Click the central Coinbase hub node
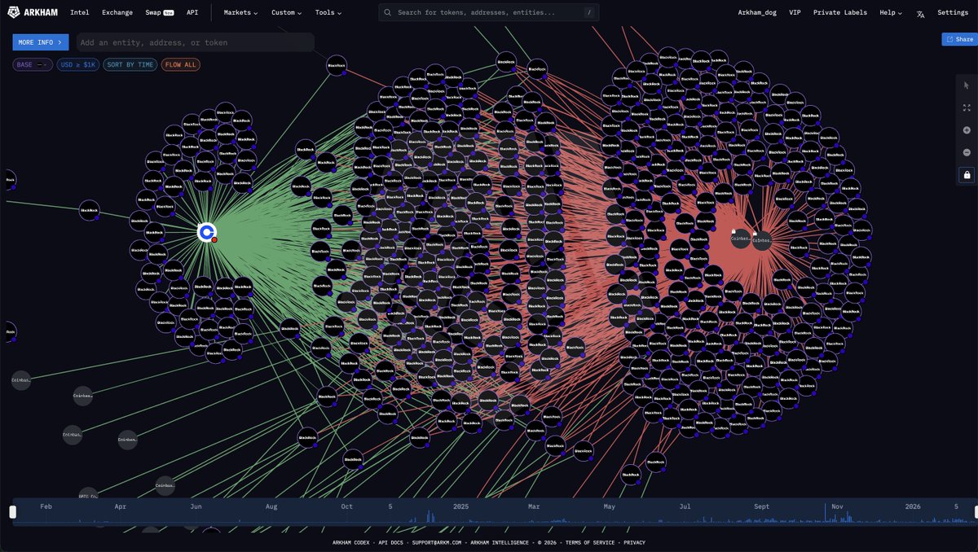978x552 pixels. 207,232
